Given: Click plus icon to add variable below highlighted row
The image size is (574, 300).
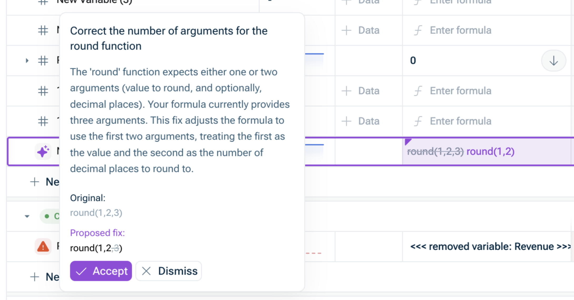Looking at the screenshot, I should (x=35, y=182).
